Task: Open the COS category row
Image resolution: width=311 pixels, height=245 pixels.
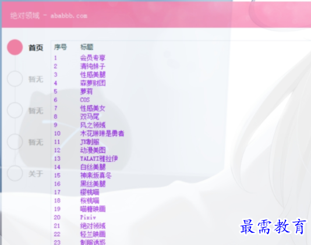Action: coord(85,100)
